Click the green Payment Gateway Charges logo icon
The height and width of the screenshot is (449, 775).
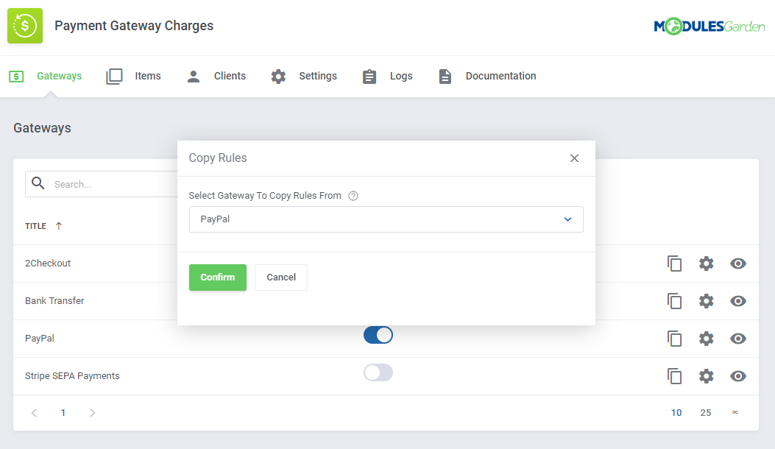click(25, 26)
